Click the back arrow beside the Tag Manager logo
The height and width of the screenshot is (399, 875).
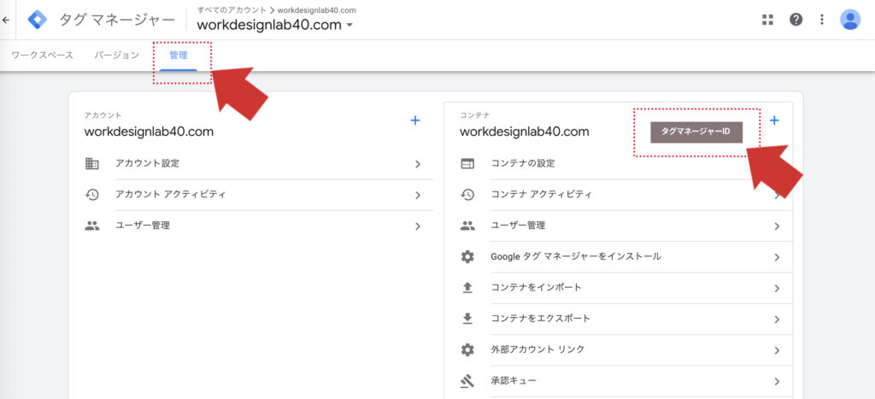pos(6,20)
